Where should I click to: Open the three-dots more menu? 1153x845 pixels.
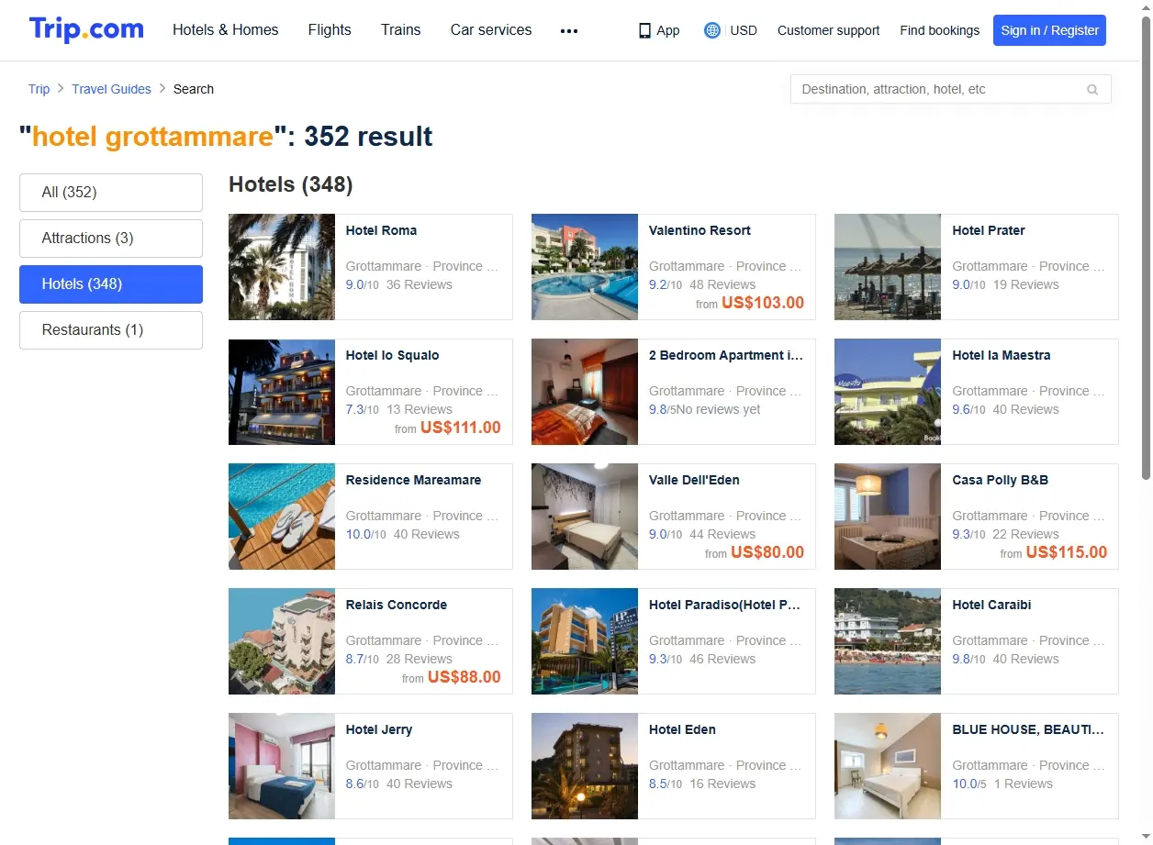(569, 30)
